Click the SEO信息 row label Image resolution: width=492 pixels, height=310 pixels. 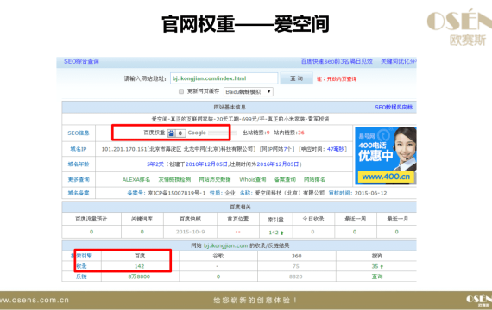(79, 133)
